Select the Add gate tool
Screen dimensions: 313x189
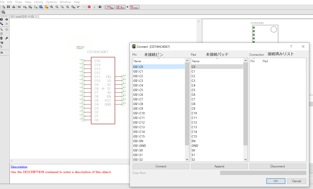(x=2, y=42)
